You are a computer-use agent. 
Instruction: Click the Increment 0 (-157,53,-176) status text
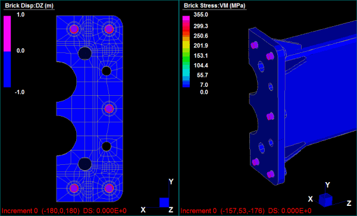(223, 211)
